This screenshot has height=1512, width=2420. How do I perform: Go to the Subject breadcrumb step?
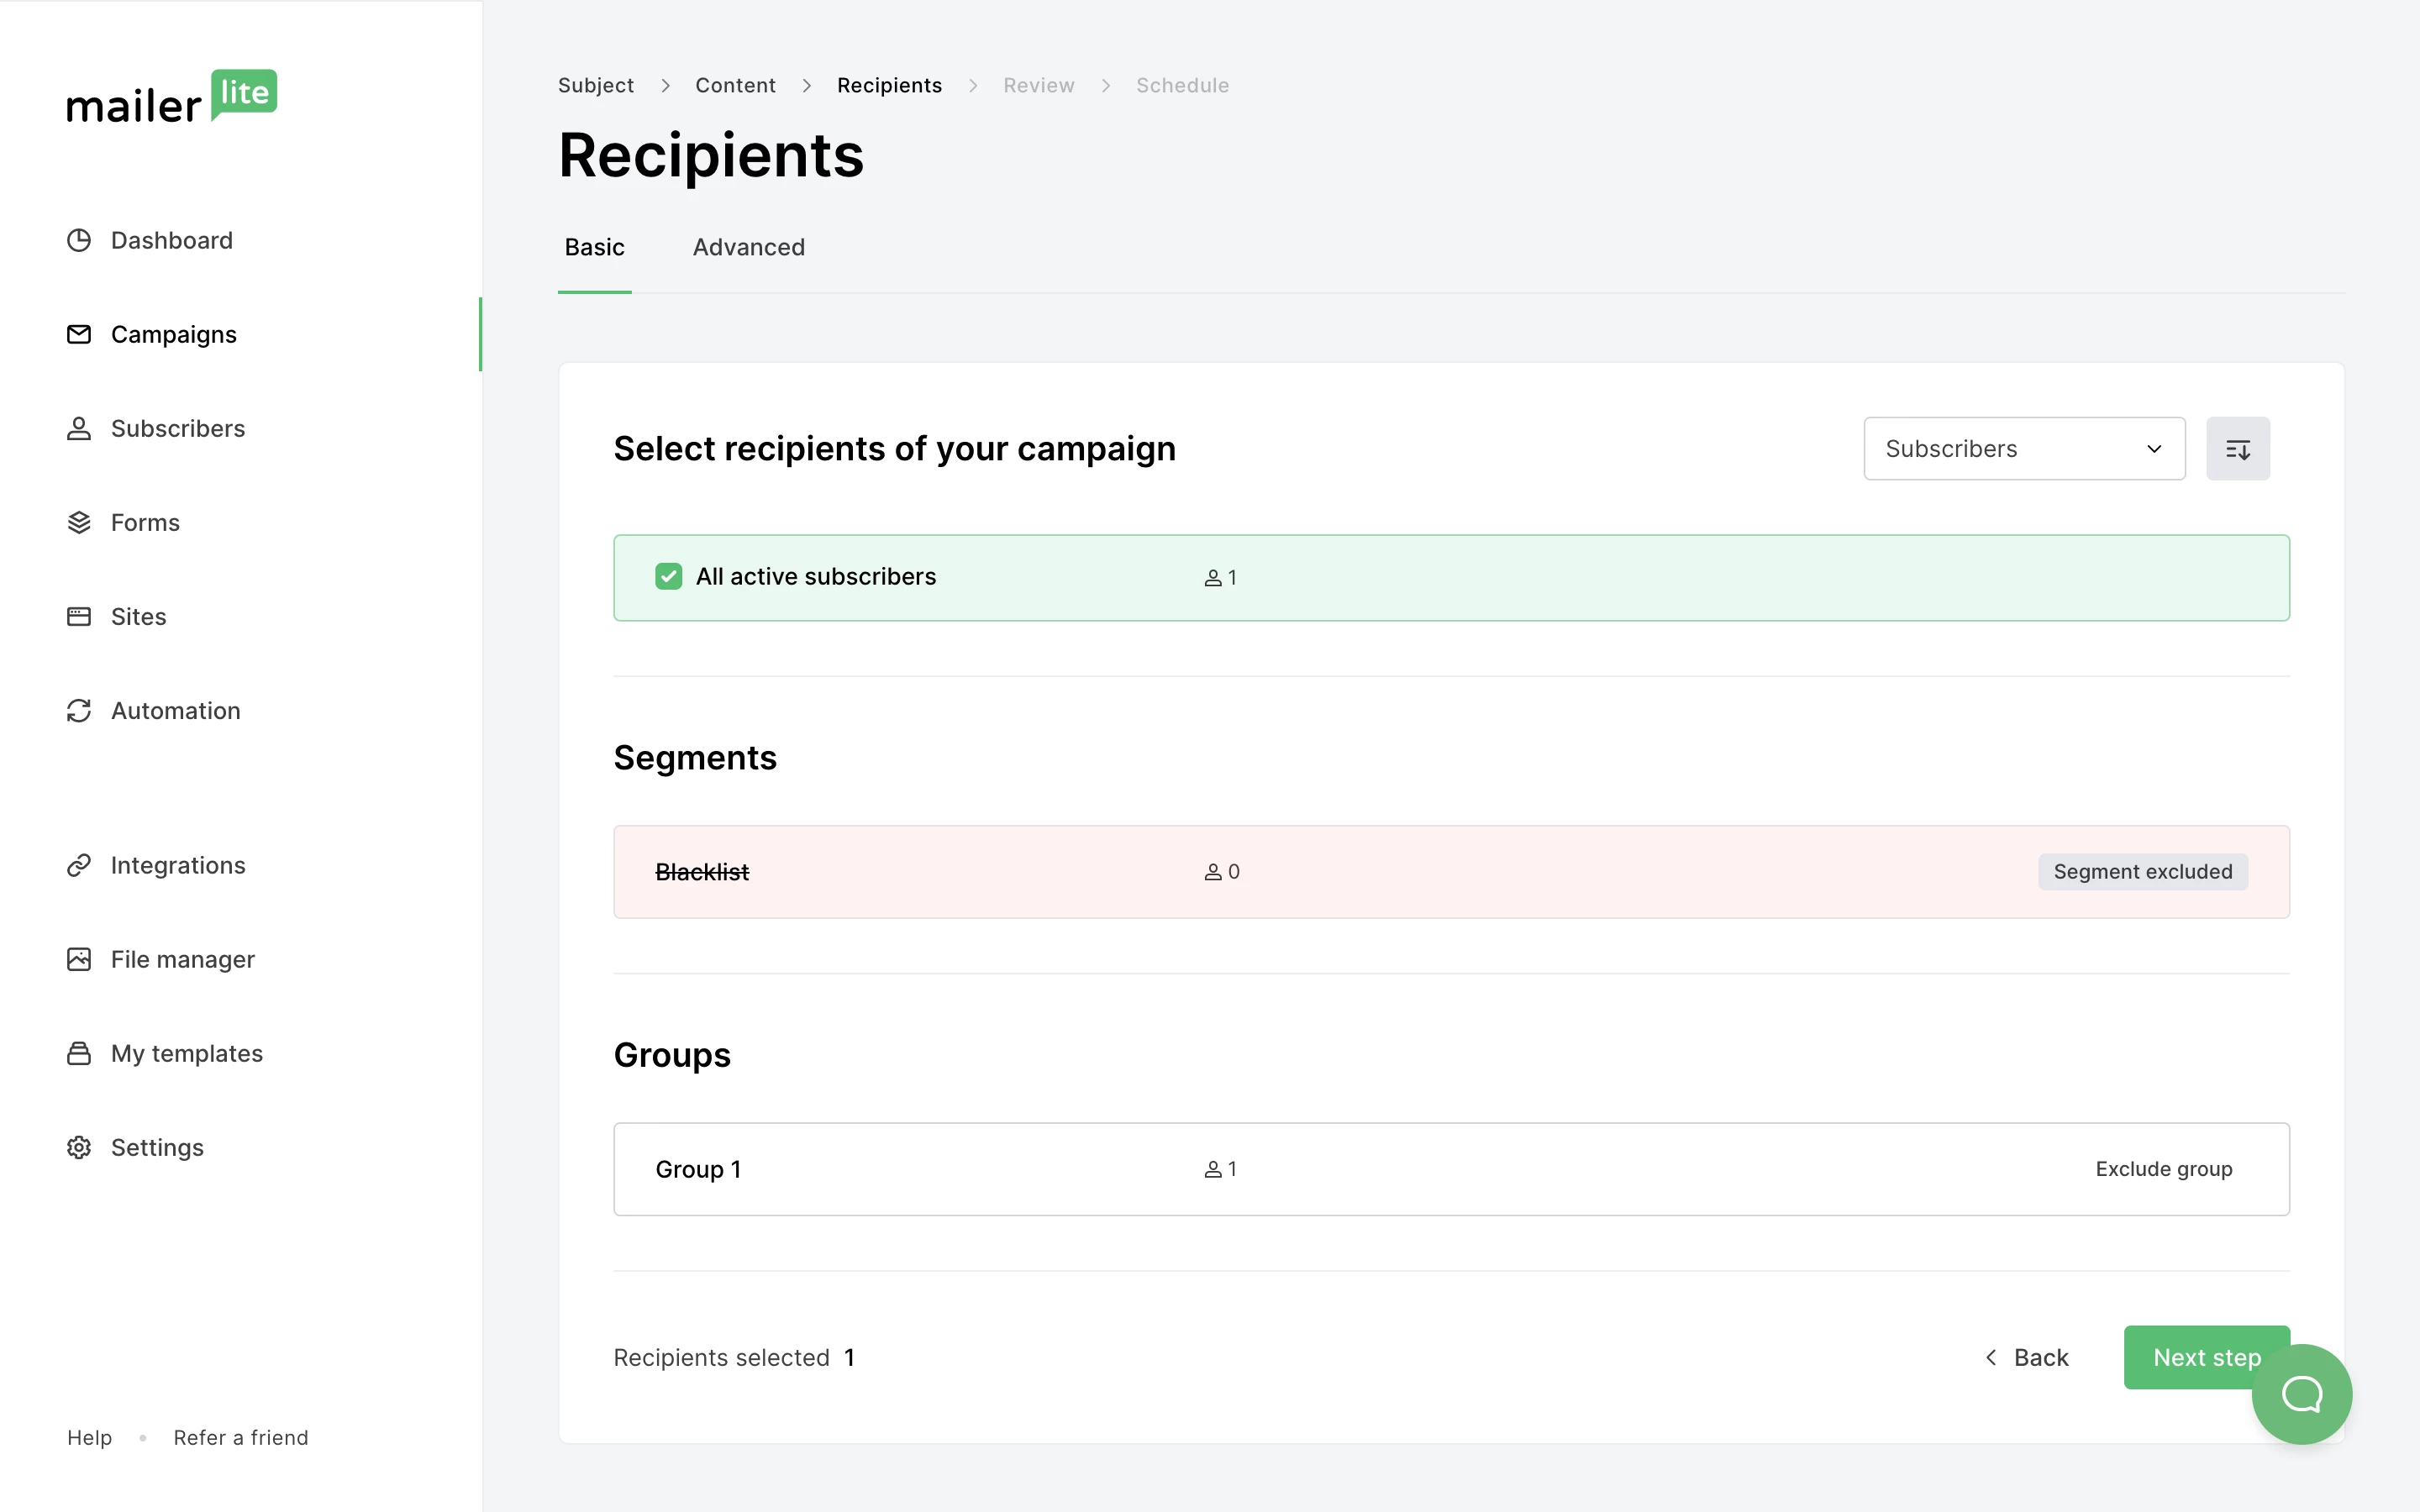tap(596, 85)
